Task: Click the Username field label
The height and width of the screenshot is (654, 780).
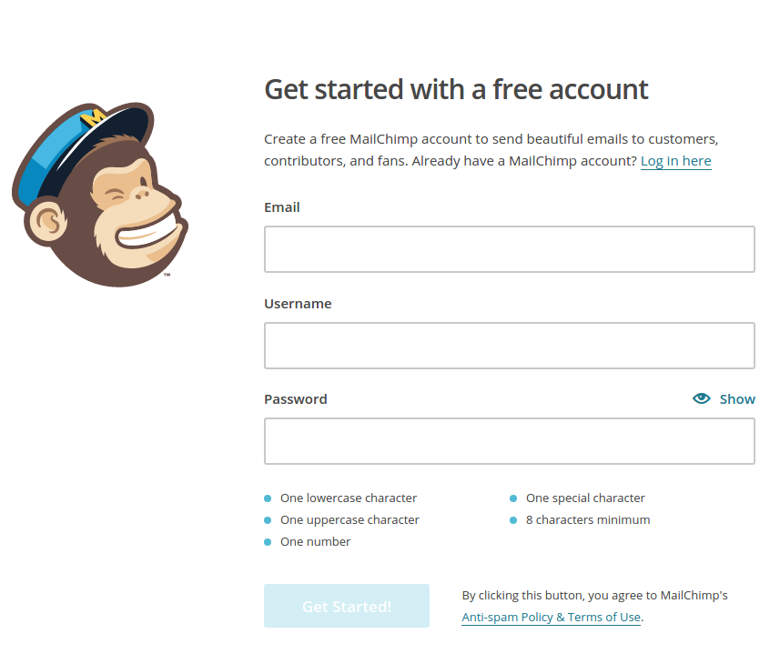Action: pos(298,304)
